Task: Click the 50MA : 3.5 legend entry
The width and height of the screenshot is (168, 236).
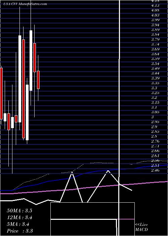Action: pos(19,211)
